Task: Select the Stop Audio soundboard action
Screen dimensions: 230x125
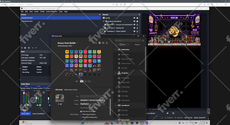Action: coord(123,115)
